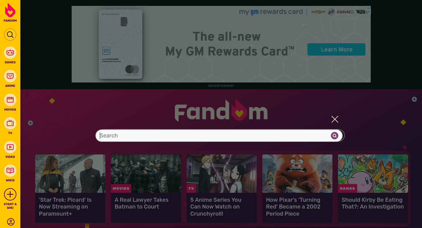Click the purple search submit button
This screenshot has height=228, width=422.
(x=335, y=136)
